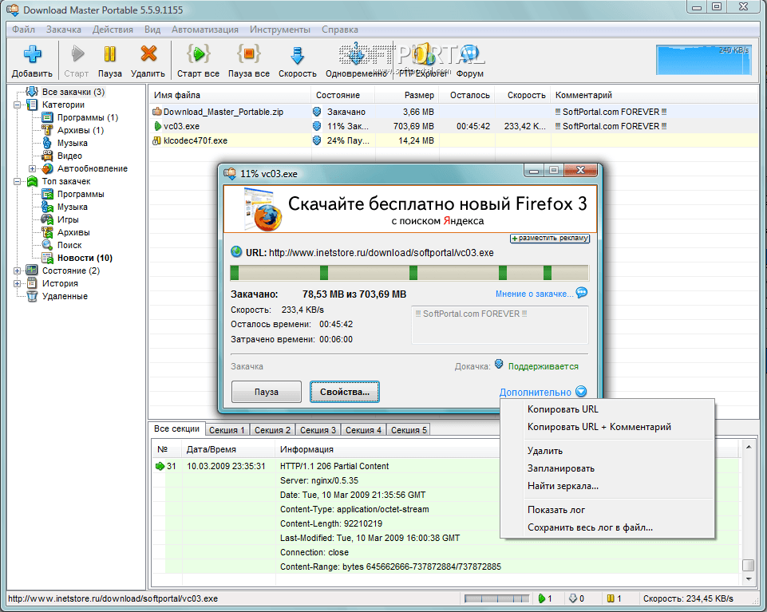Choose Показать лог menu entry
Image resolution: width=767 pixels, height=612 pixels.
pyautogui.click(x=607, y=510)
